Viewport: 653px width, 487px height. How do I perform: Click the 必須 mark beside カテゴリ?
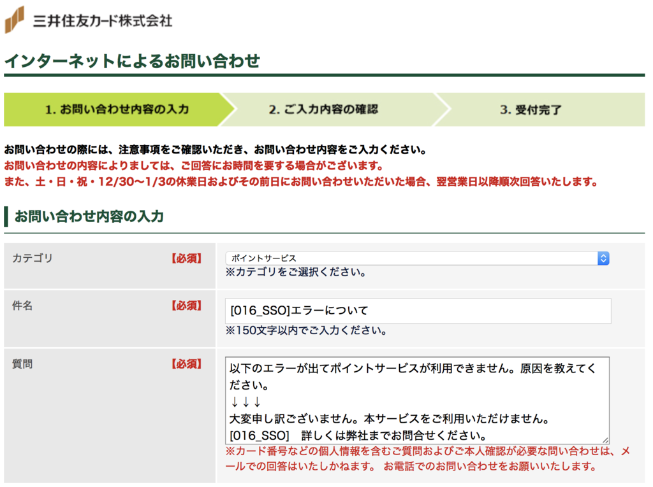click(186, 258)
